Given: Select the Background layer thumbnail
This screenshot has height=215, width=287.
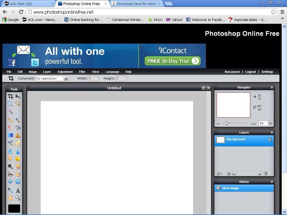Looking at the screenshot, I should (x=221, y=140).
